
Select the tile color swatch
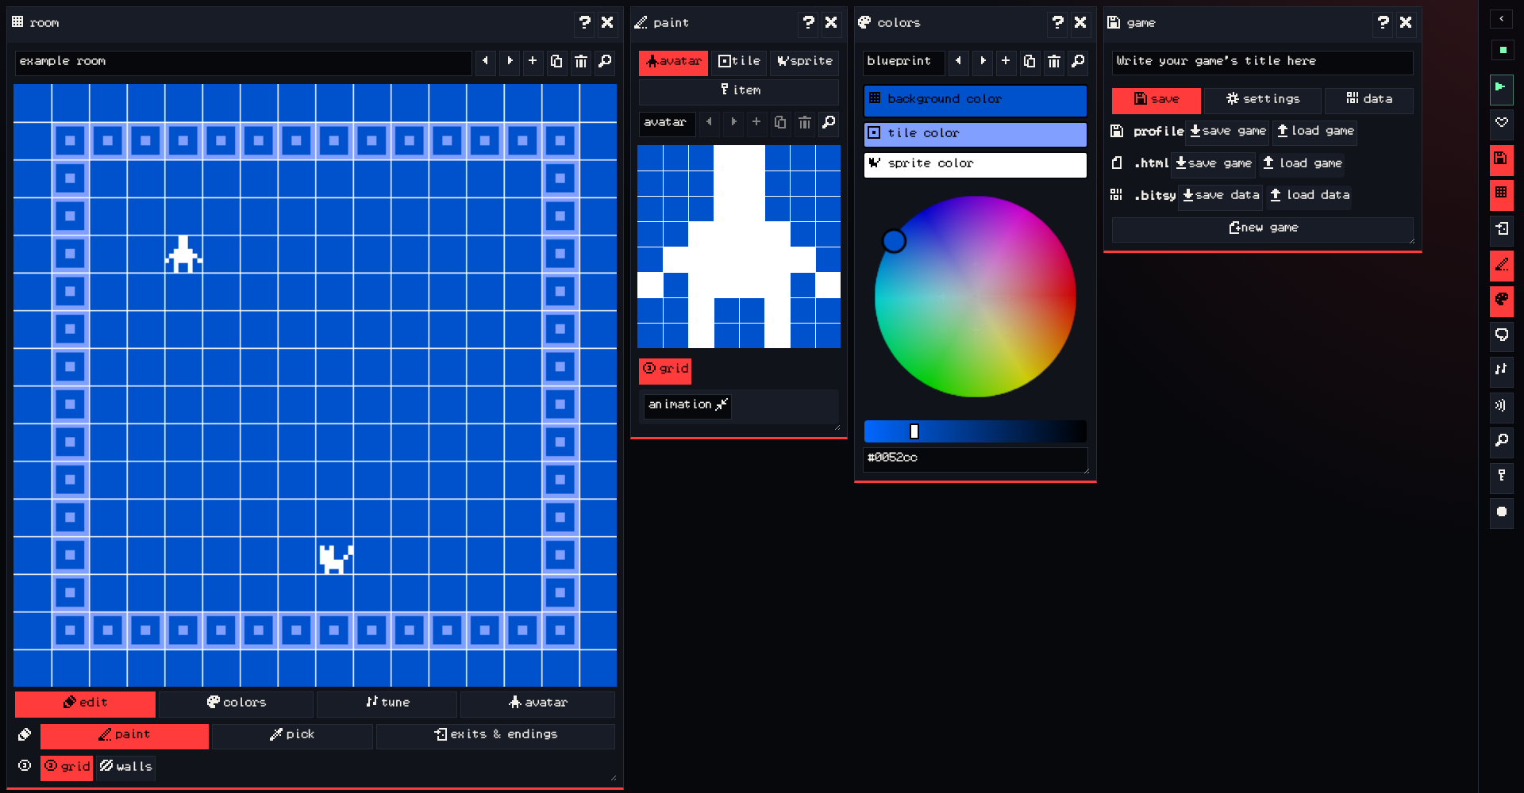976,134
